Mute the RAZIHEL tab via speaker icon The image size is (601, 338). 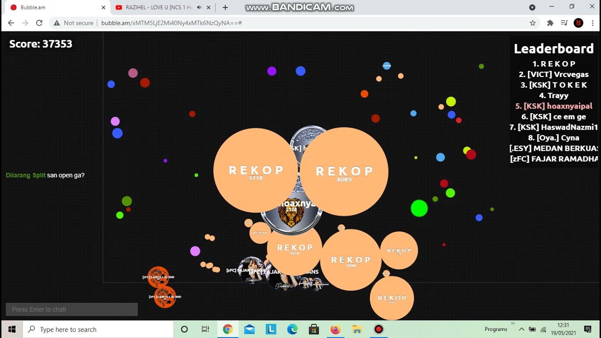pos(199,8)
